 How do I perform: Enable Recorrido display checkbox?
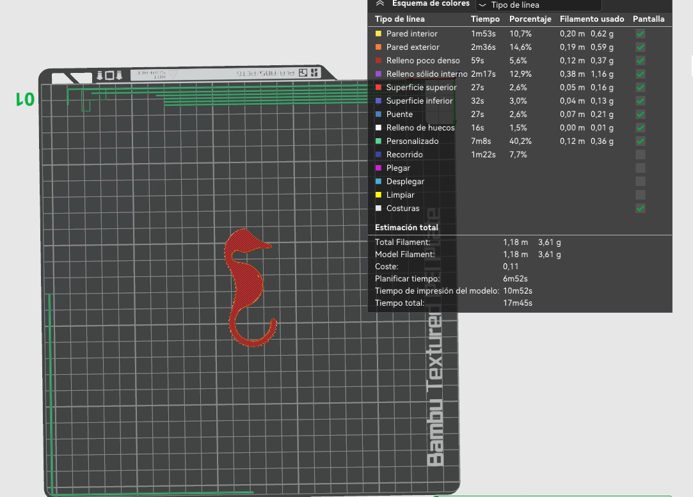[x=640, y=155]
